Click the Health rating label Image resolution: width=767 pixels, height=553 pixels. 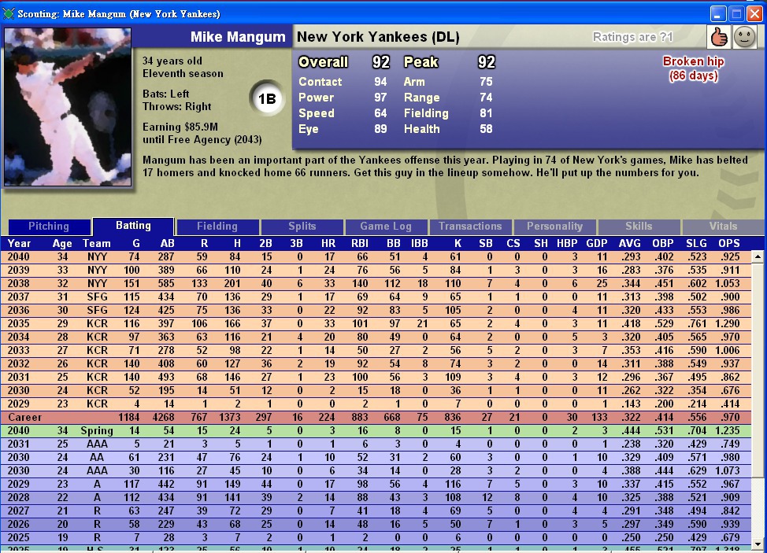[421, 129]
